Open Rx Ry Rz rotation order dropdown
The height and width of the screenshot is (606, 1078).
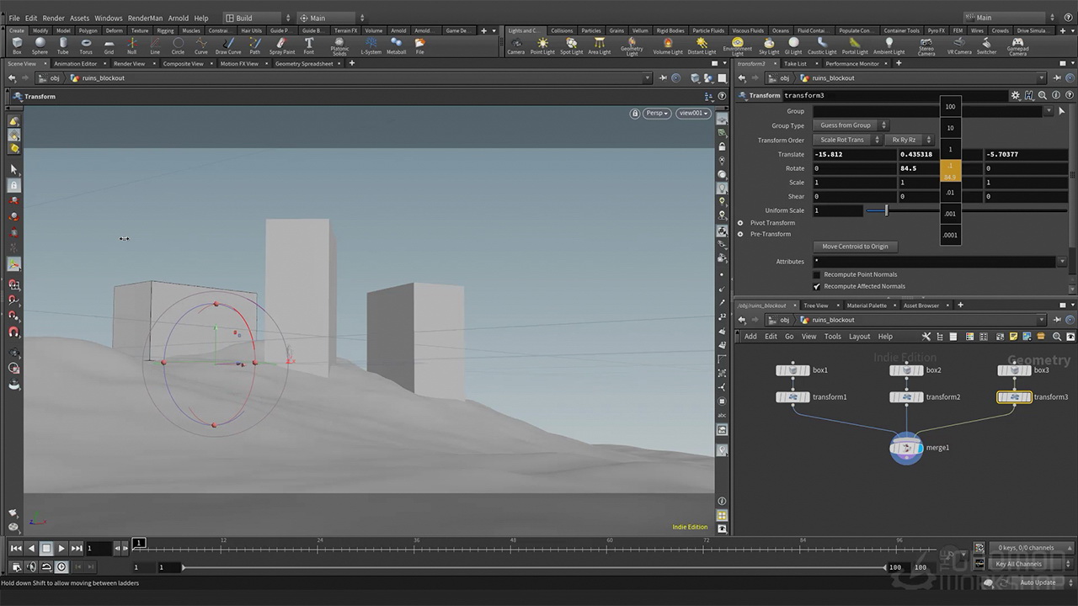pyautogui.click(x=909, y=140)
